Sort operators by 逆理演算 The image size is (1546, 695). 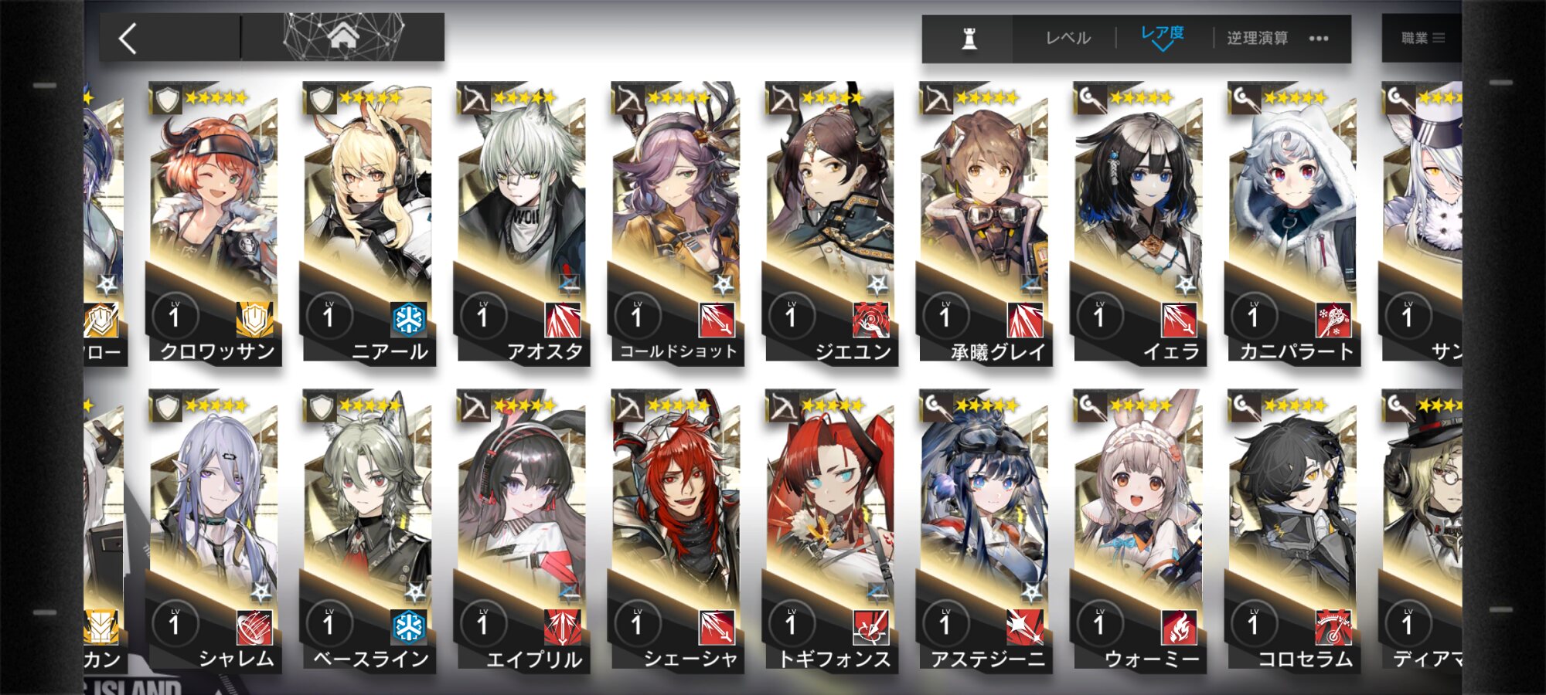click(1257, 39)
